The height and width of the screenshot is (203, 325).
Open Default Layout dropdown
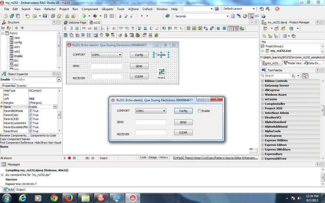point(254,9)
